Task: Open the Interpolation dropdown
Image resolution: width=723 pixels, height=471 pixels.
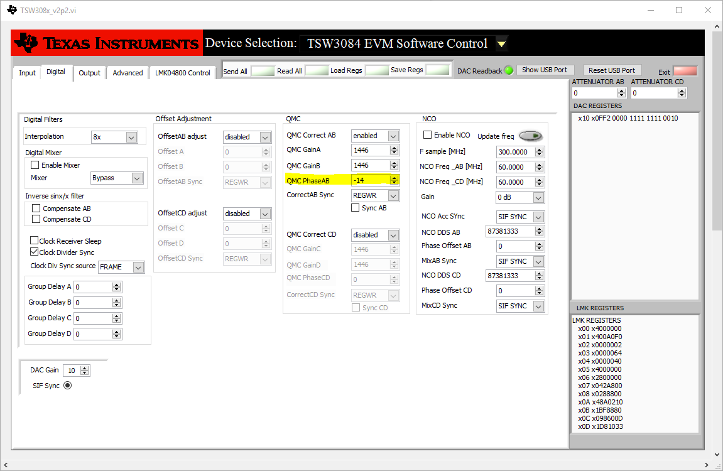Action: click(131, 138)
